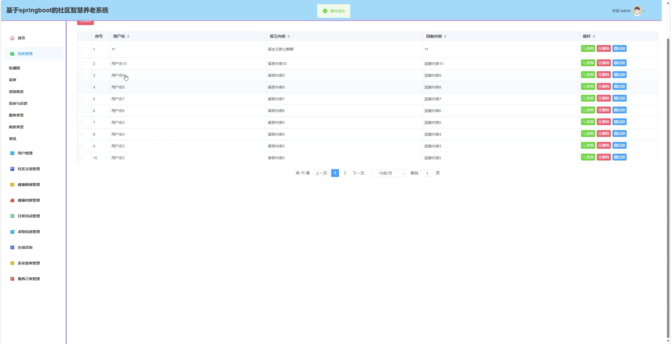671x344 pixels.
Task: Click the 用户管理 sidebar icon
Action: pyautogui.click(x=12, y=153)
